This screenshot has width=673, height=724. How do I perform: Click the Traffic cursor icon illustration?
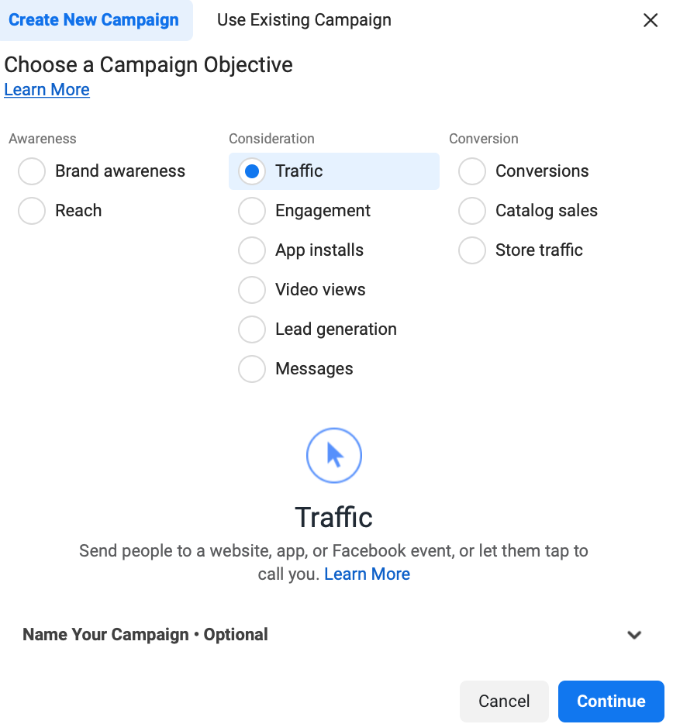click(x=333, y=455)
